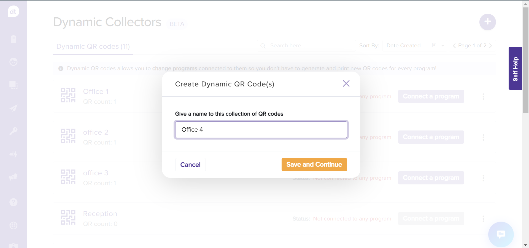Click the question mark help icon
This screenshot has height=248, width=529.
(x=13, y=202)
